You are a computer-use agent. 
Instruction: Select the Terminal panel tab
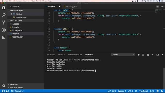tap(89, 55)
